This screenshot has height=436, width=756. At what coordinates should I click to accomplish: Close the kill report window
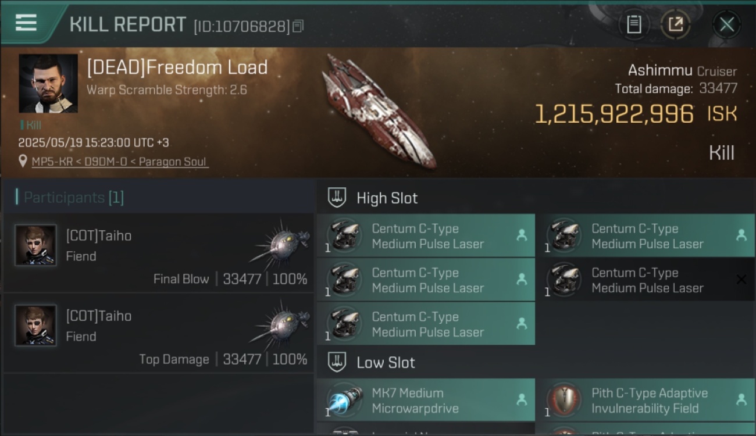tap(726, 24)
